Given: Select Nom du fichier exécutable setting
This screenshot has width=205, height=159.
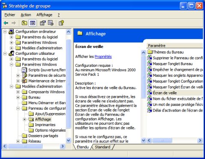Looking at the screenshot, I should [x=175, y=99].
